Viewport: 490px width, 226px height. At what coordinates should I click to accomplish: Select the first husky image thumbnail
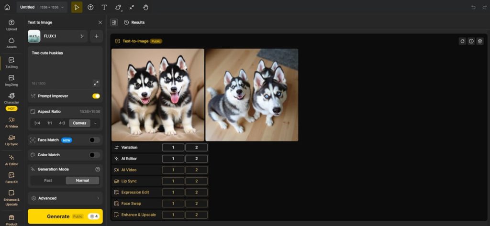pyautogui.click(x=158, y=95)
